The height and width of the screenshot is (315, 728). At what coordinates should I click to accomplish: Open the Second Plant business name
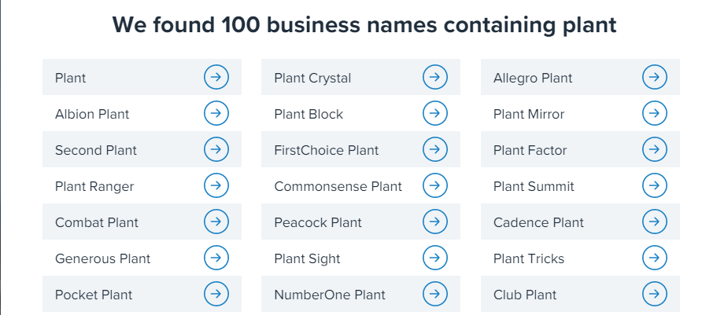tap(96, 150)
